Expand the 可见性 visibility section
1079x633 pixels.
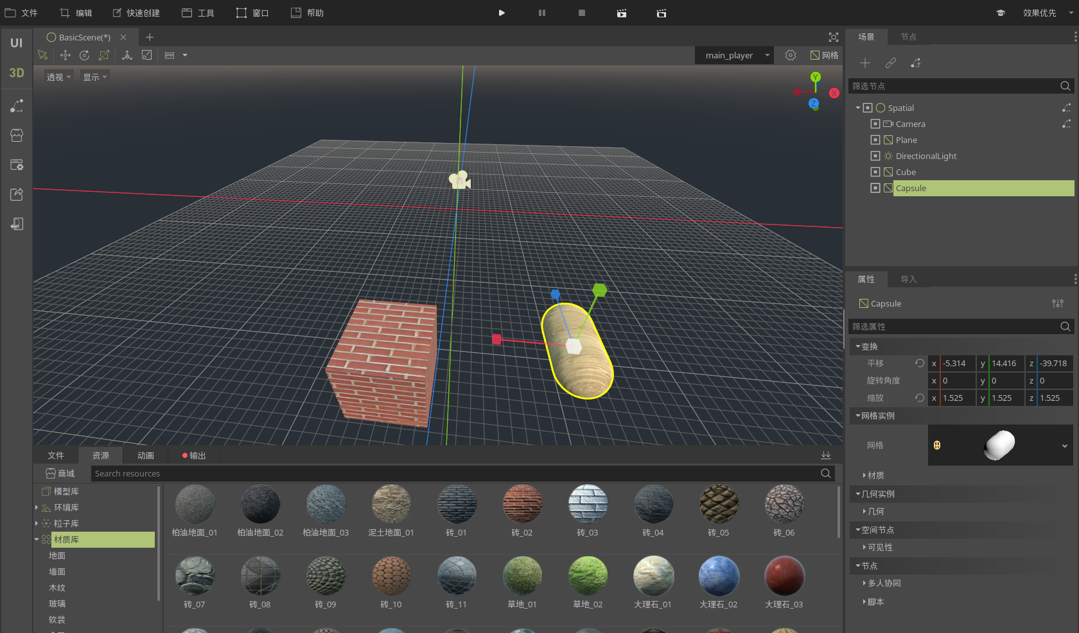(x=864, y=547)
